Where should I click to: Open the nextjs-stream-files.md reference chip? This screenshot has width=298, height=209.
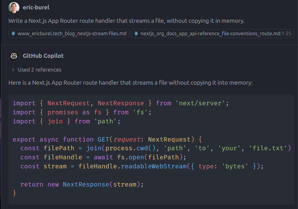(69, 33)
